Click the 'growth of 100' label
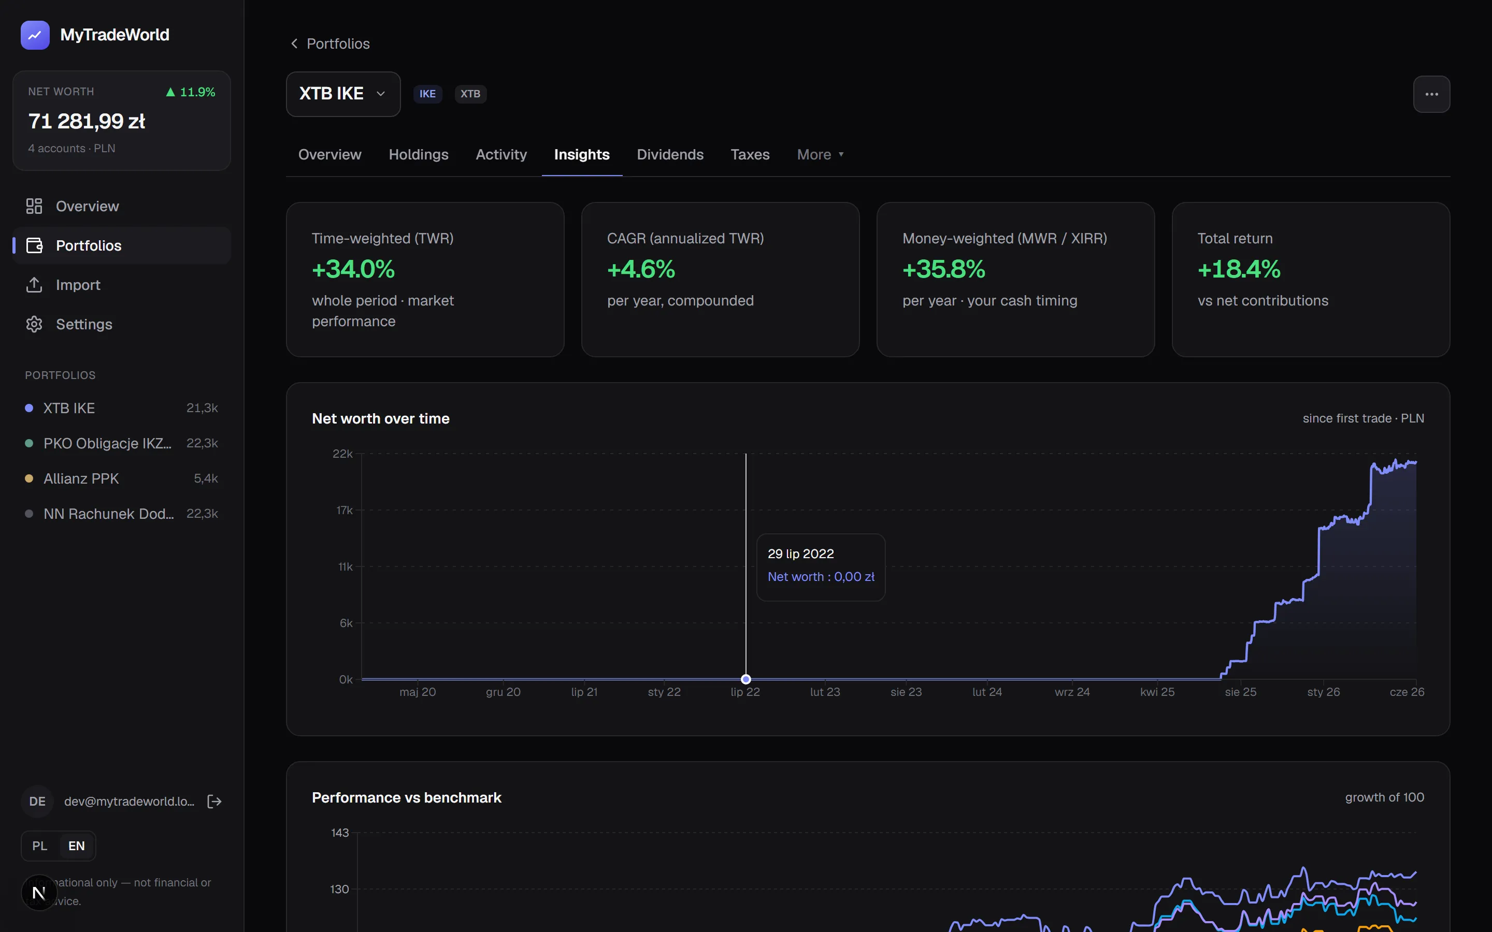 1384,797
